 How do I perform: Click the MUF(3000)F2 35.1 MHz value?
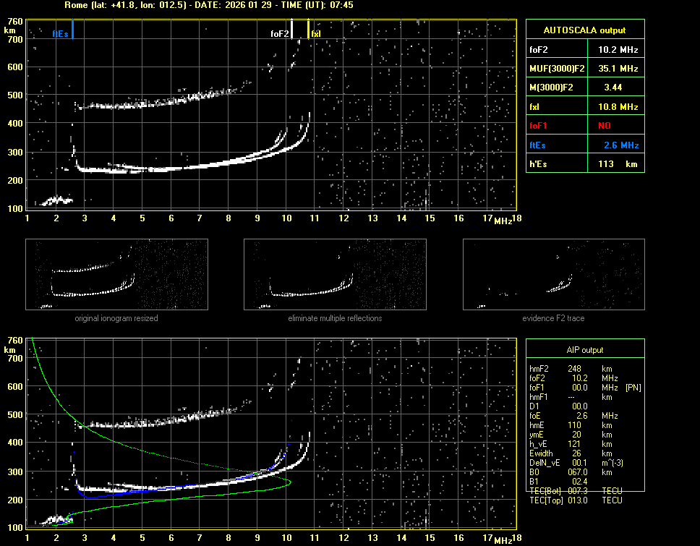point(618,68)
